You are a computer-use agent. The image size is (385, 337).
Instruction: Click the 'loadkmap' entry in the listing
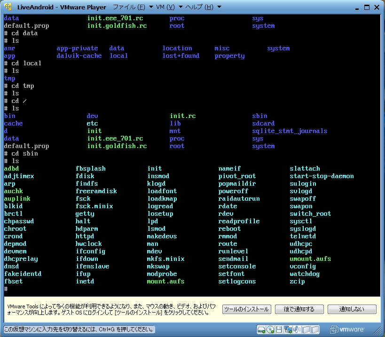click(162, 198)
